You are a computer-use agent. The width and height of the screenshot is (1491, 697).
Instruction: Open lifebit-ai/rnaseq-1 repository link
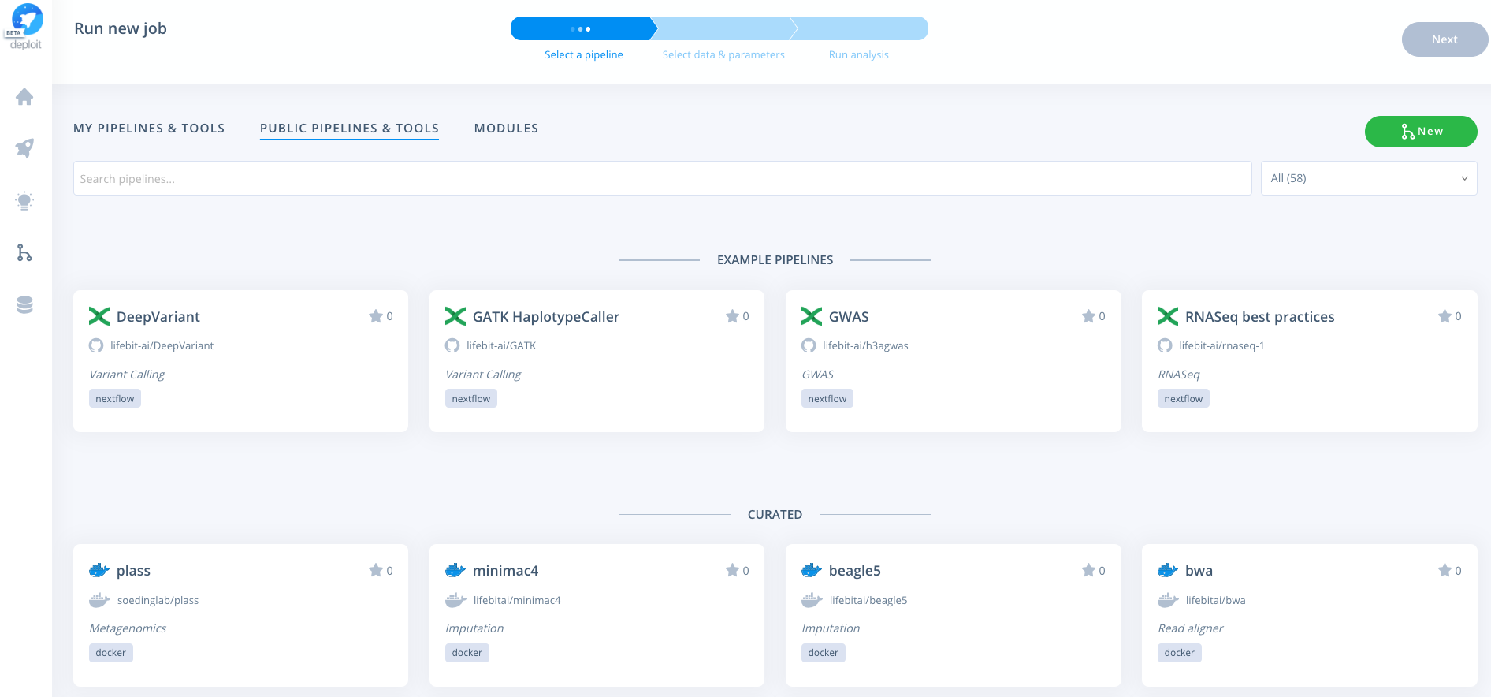click(x=1221, y=345)
